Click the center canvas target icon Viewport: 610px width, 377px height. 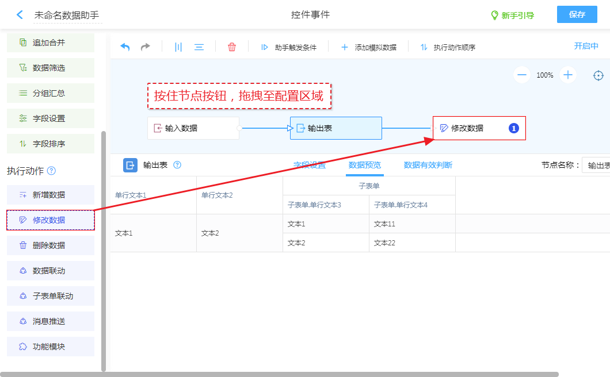[x=598, y=75]
